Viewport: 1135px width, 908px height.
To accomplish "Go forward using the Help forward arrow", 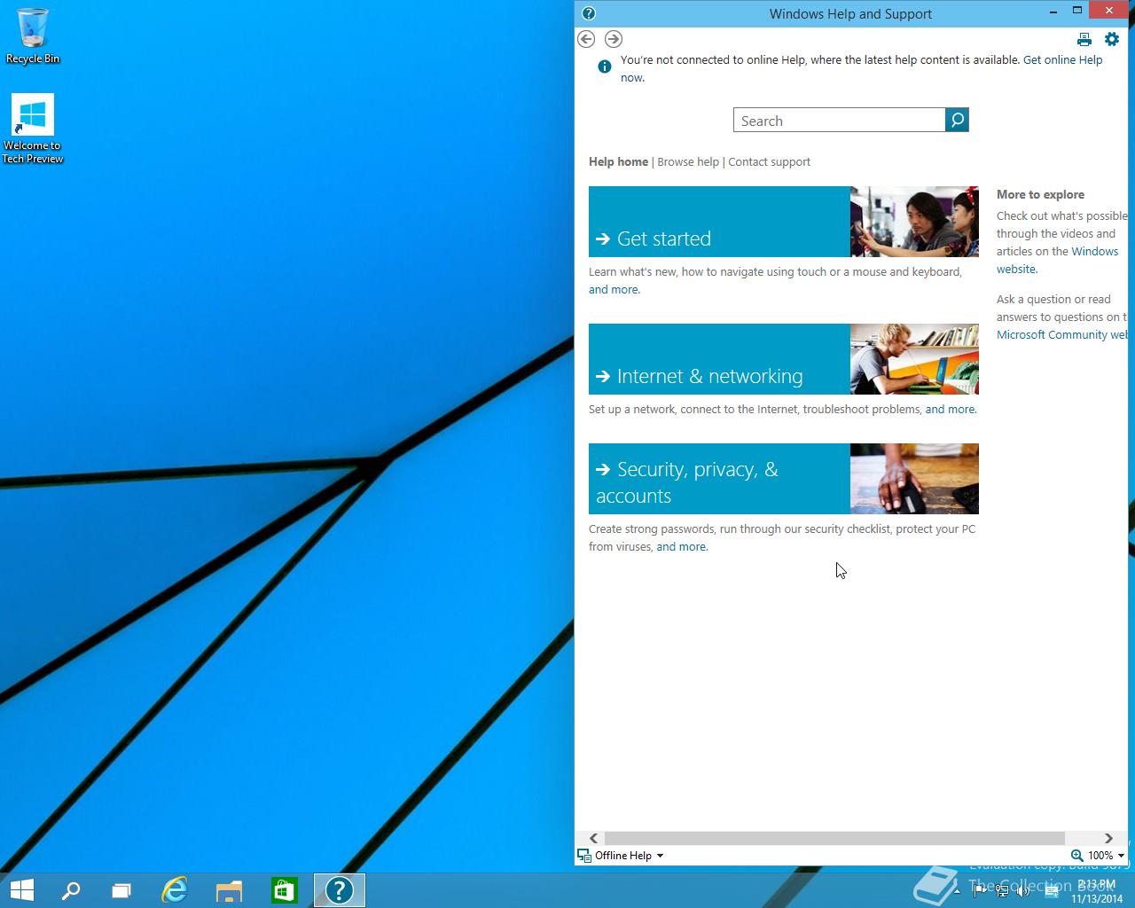I will pyautogui.click(x=614, y=39).
